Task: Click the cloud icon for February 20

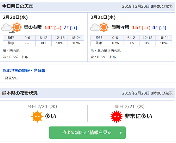Action: [6, 27]
